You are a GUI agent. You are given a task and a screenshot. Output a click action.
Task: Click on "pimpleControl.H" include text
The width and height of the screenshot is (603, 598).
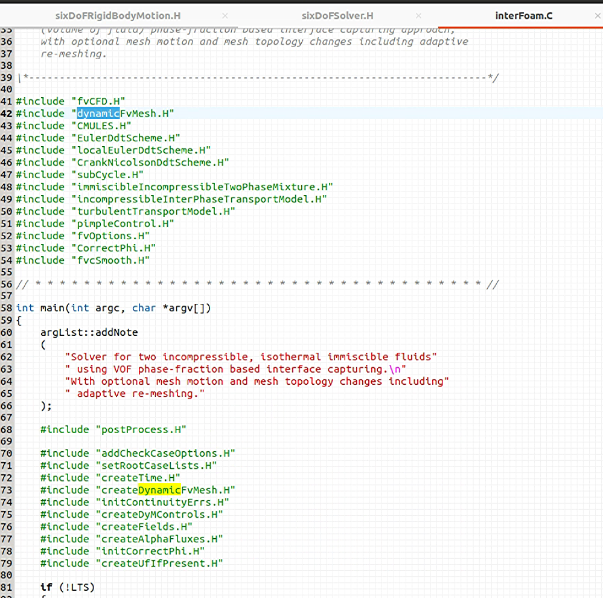click(x=123, y=223)
